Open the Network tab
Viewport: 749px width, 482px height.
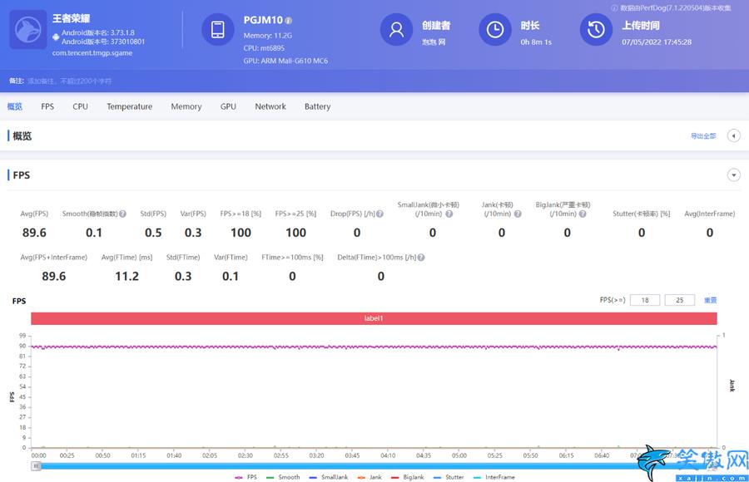pyautogui.click(x=270, y=106)
